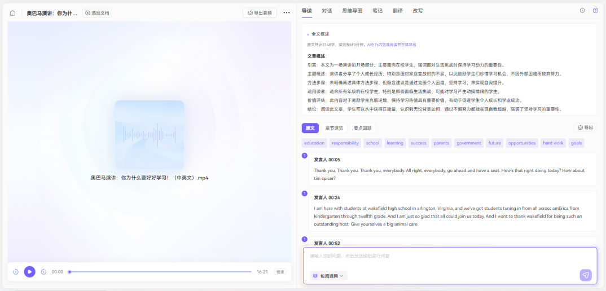Click the 'education' keyword tag
Viewport: 606px width, 291px height.
point(314,143)
